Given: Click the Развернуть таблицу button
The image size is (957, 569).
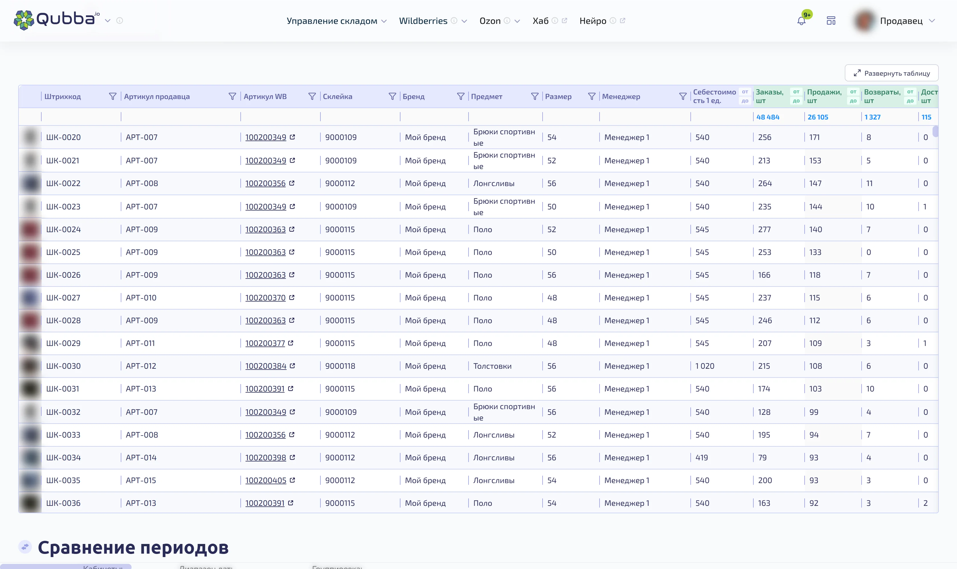Looking at the screenshot, I should [x=891, y=73].
